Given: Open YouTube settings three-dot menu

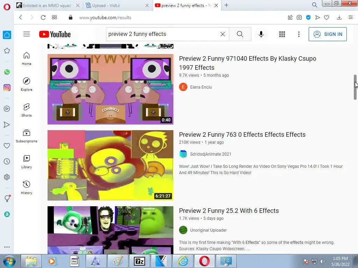Looking at the screenshot, I should click(299, 34).
